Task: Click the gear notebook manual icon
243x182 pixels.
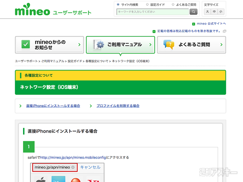Action: tap(98, 45)
